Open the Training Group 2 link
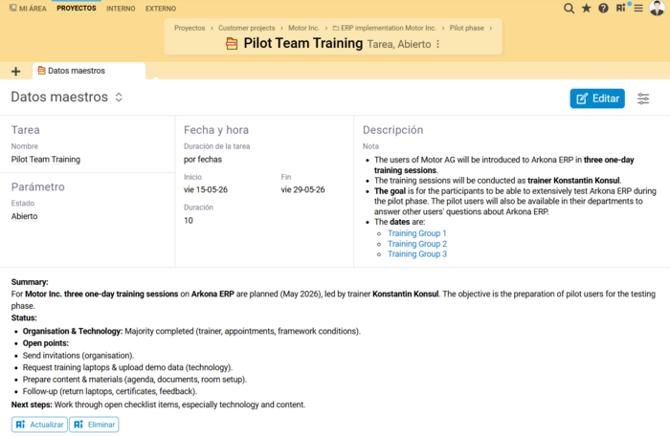The height and width of the screenshot is (436, 670). 417,244
